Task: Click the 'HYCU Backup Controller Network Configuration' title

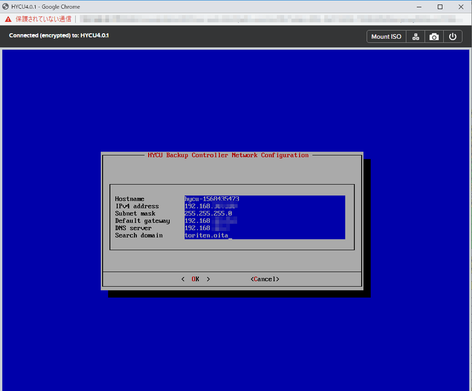Action: [228, 155]
